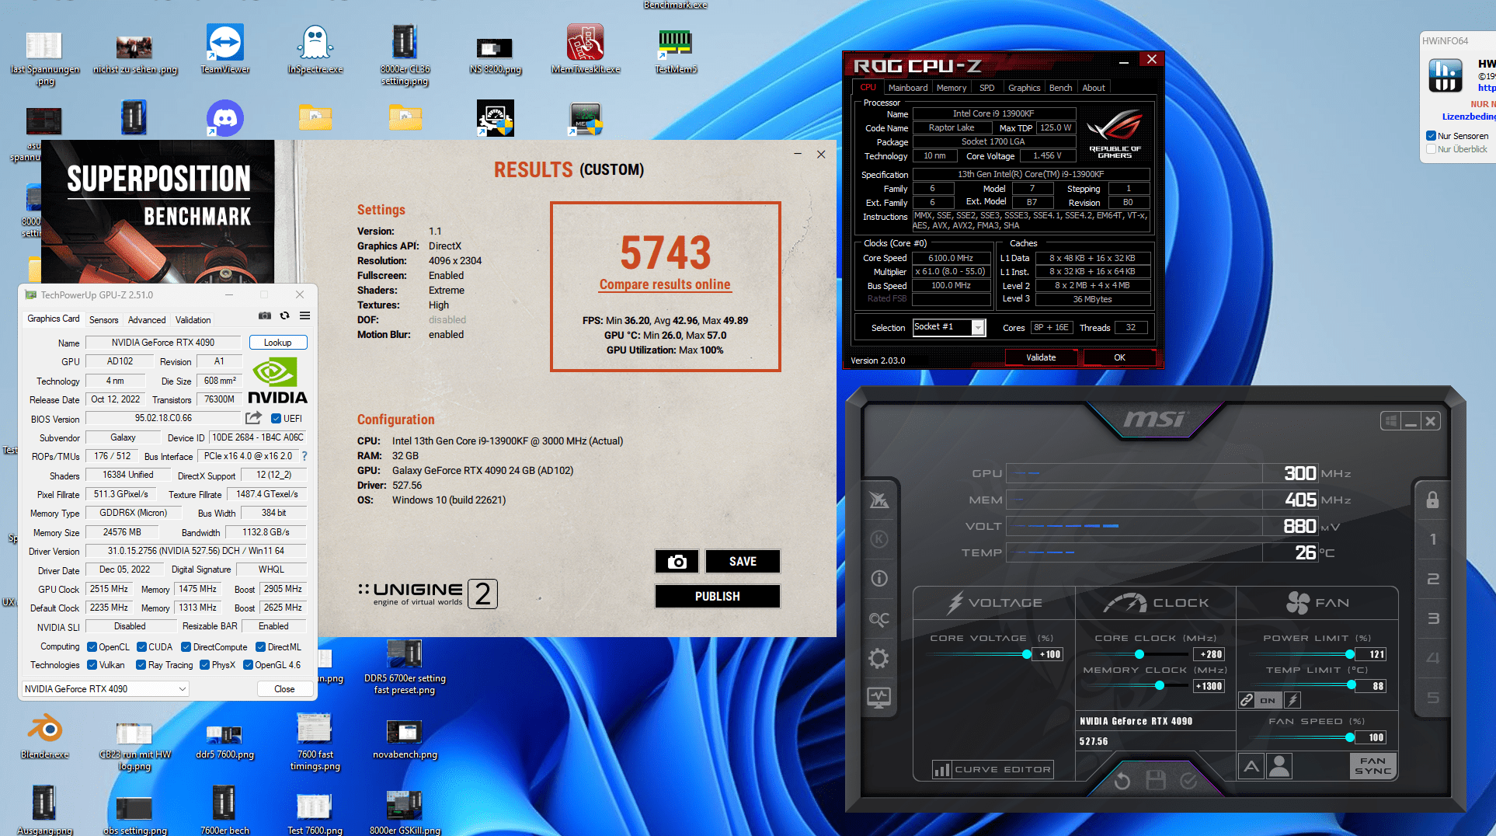This screenshot has width=1496, height=836.
Task: Launch the Afterburner OC Scanner
Action: click(879, 619)
